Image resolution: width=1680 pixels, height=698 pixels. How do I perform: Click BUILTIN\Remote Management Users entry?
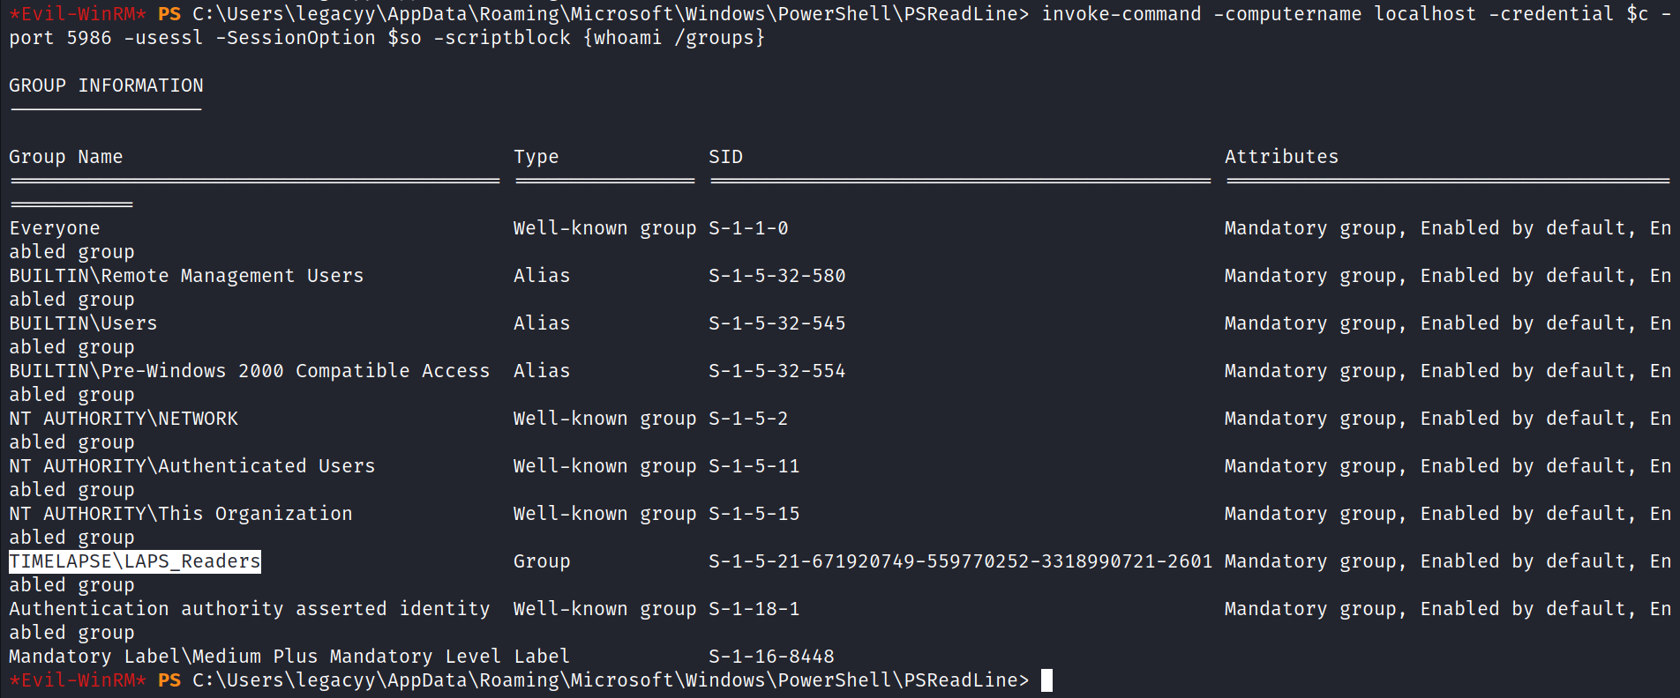(186, 276)
